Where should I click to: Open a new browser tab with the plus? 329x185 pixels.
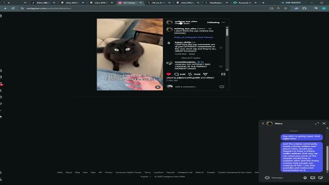point(263,3)
